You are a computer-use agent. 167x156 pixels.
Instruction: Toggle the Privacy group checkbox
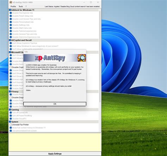10,91
